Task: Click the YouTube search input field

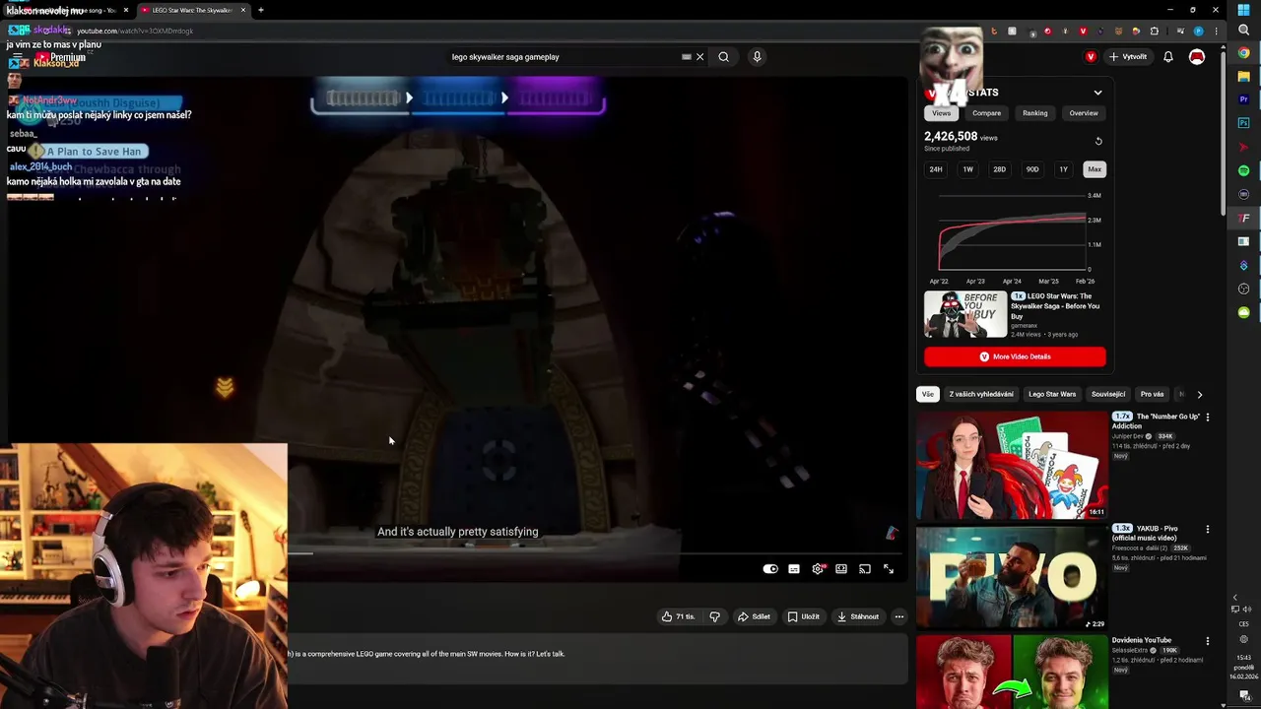Action: click(x=564, y=57)
